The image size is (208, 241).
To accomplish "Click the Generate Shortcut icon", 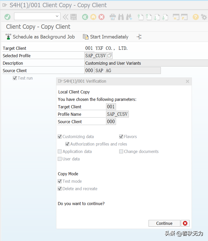I will click(x=184, y=17).
